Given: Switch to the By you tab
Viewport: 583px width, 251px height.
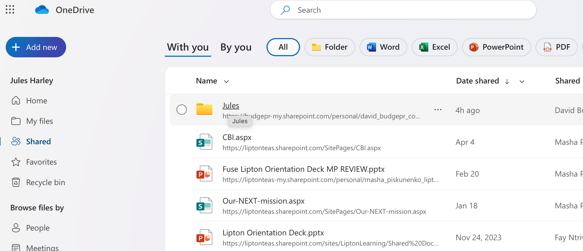Looking at the screenshot, I should pyautogui.click(x=236, y=47).
